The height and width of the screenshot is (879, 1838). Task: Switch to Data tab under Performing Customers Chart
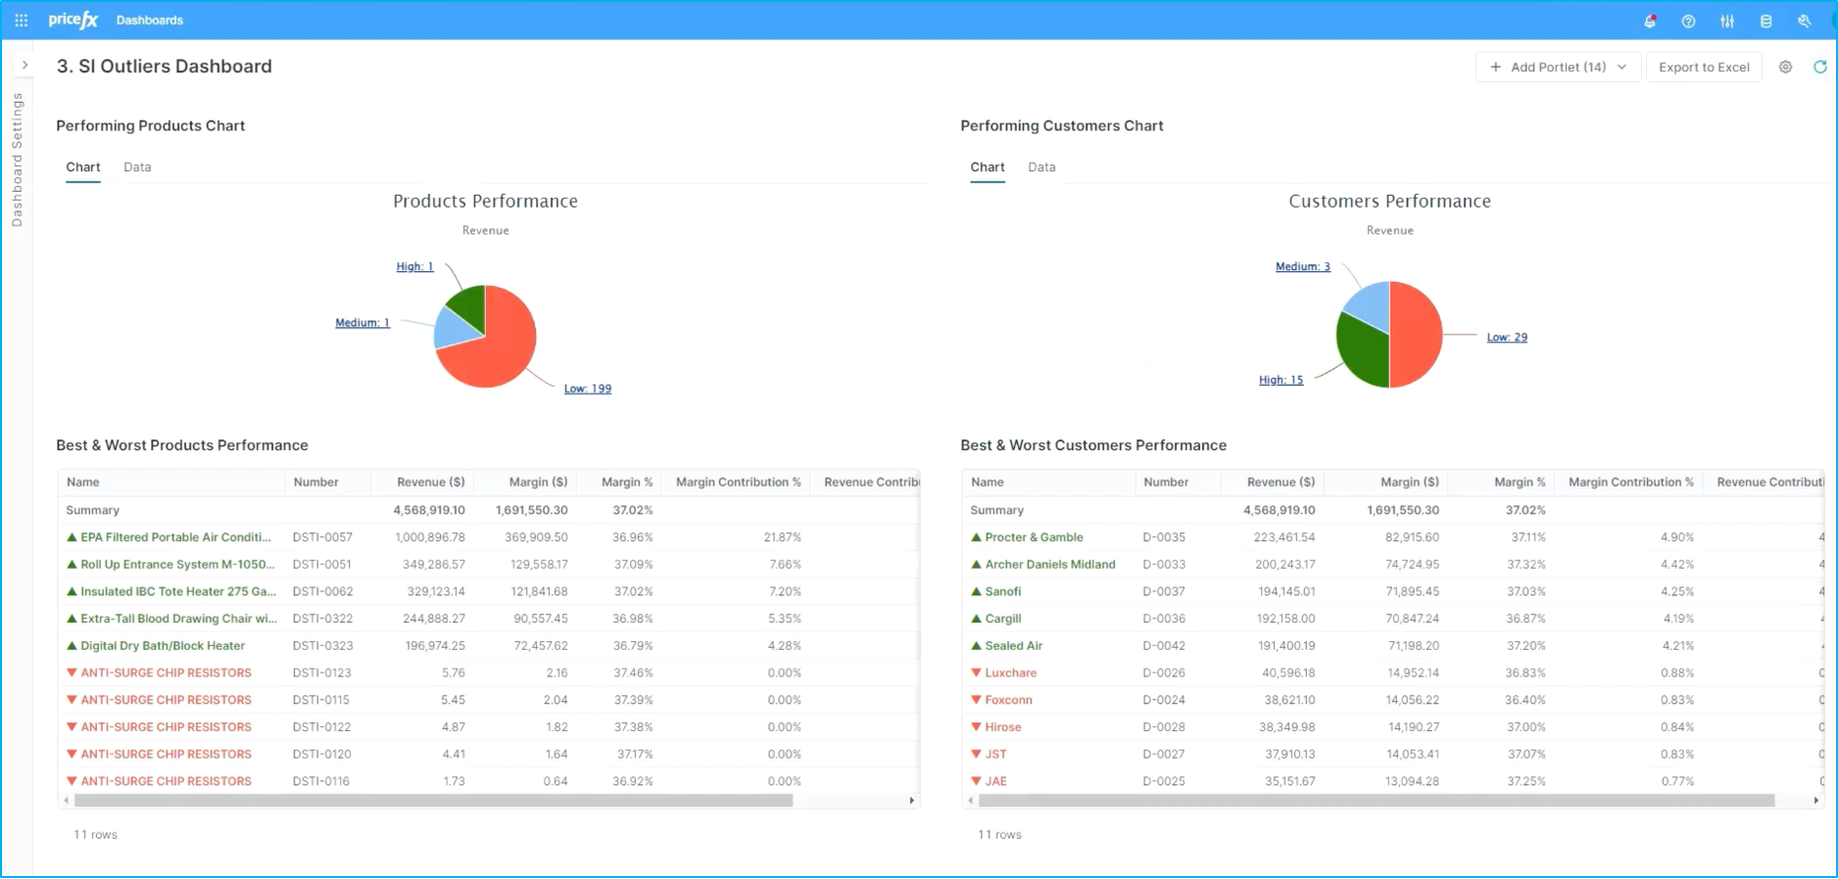[1041, 167]
